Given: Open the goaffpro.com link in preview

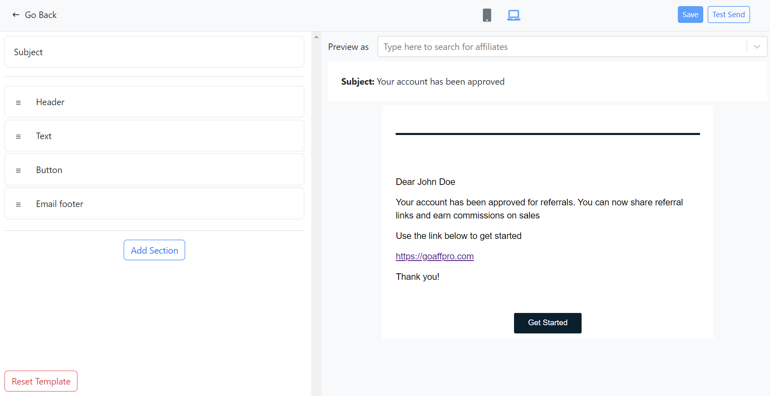Looking at the screenshot, I should pos(435,256).
